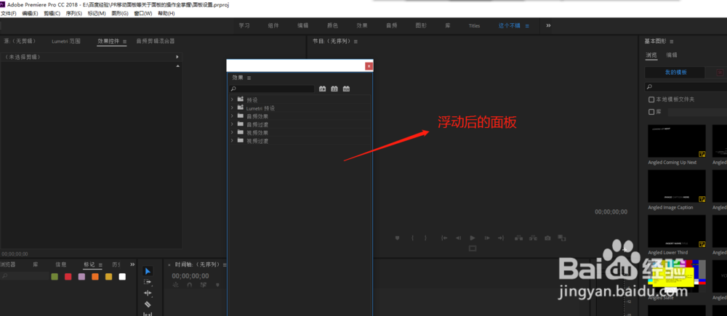Click the 效果 panel search field
This screenshot has width=727, height=316.
(272, 89)
